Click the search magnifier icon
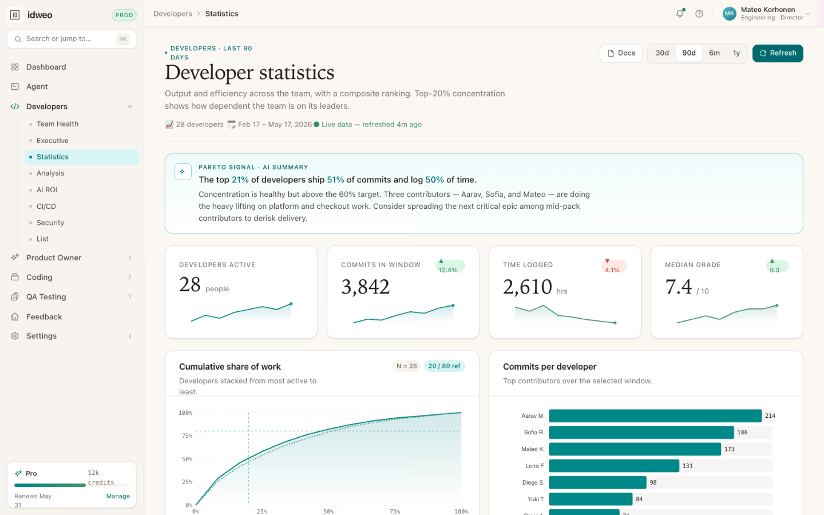 pos(18,39)
